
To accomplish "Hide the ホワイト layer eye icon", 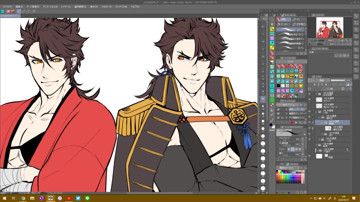I will [x=310, y=99].
